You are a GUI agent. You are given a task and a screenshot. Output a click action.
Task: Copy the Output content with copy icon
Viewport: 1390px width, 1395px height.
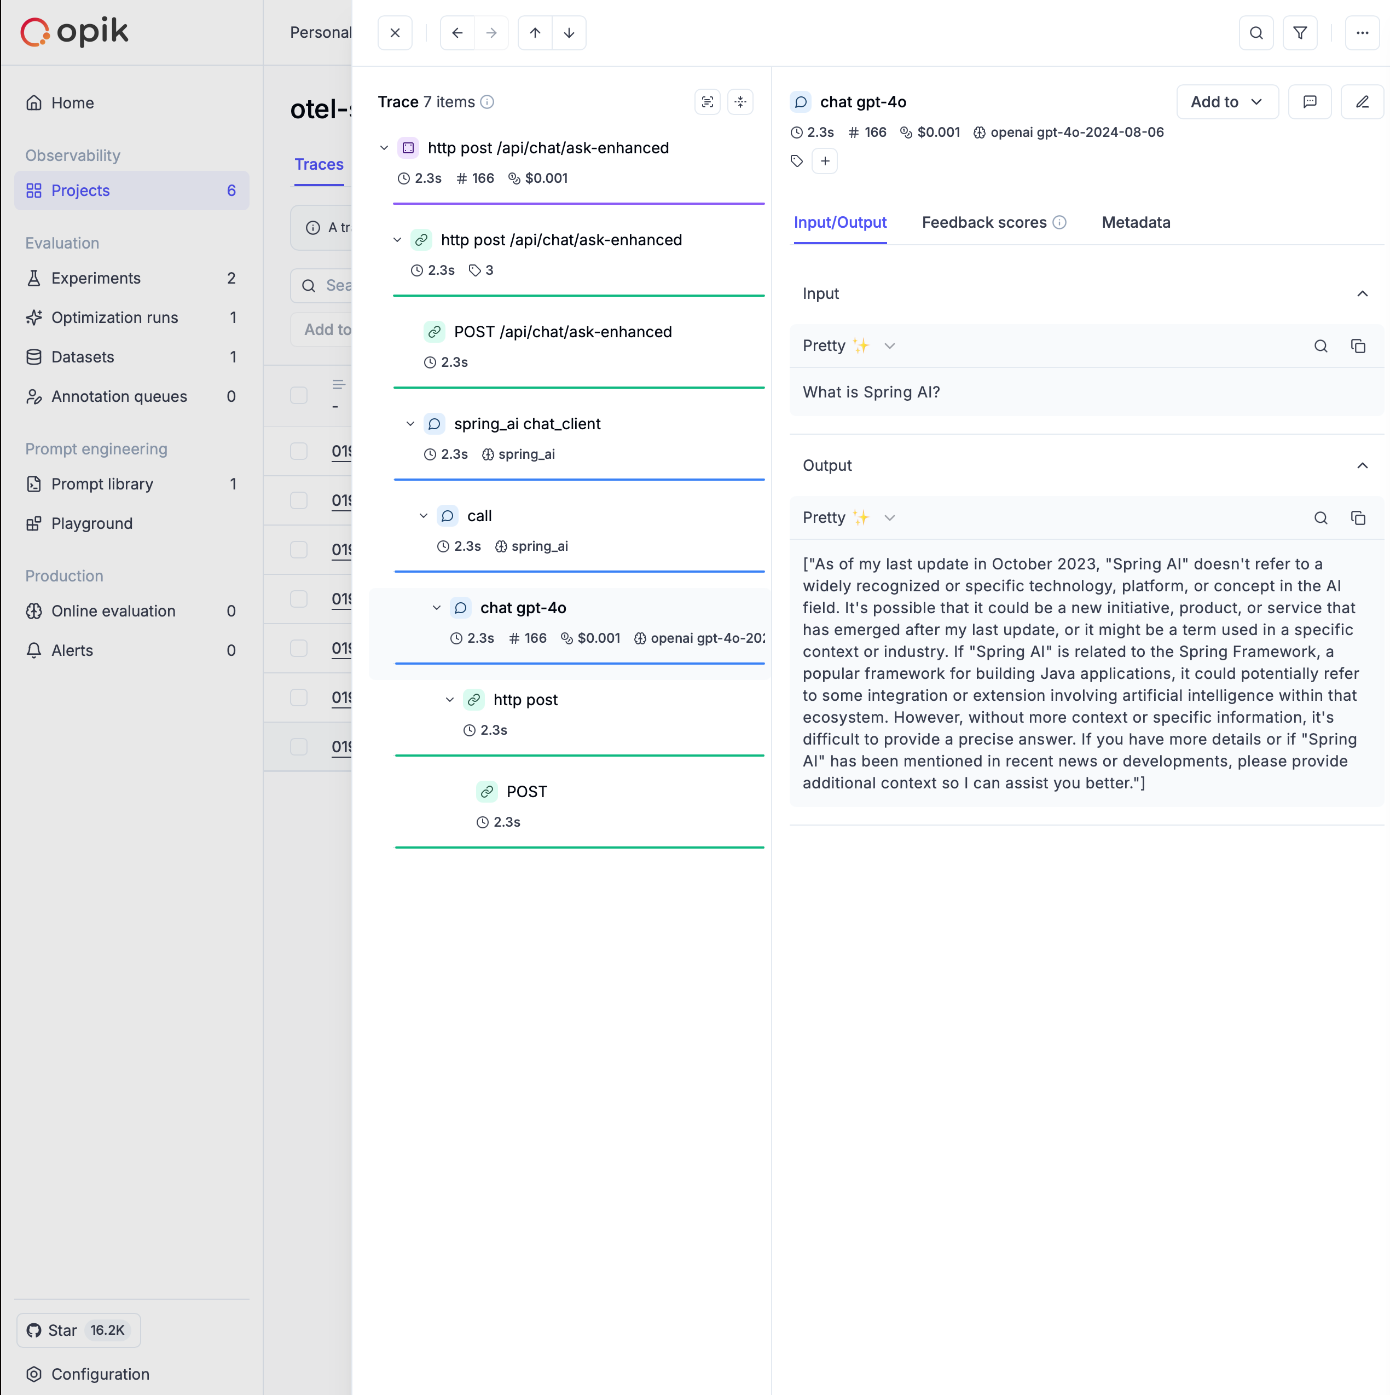[x=1359, y=518]
